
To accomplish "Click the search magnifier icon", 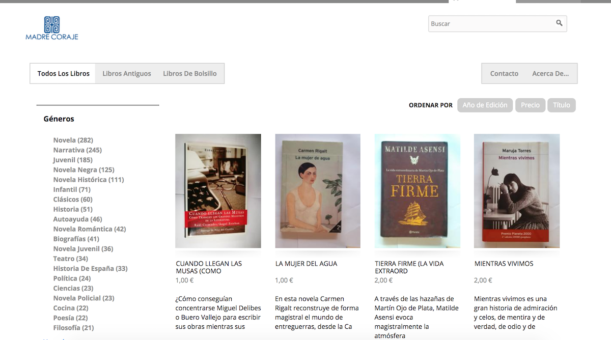I will click(x=559, y=23).
